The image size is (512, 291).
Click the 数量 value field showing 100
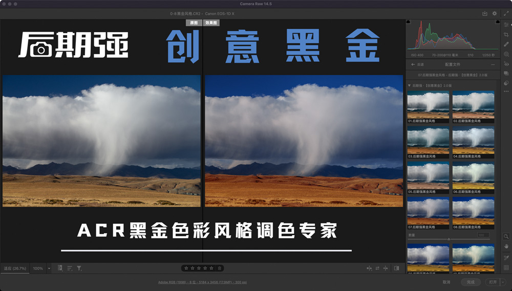tap(483, 235)
